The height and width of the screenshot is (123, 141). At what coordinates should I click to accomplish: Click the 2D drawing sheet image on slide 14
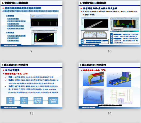(121, 96)
